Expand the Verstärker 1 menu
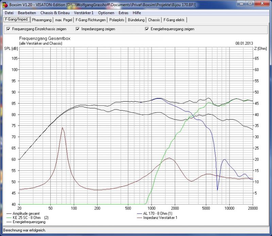The height and width of the screenshot is (236, 272). pyautogui.click(x=84, y=13)
